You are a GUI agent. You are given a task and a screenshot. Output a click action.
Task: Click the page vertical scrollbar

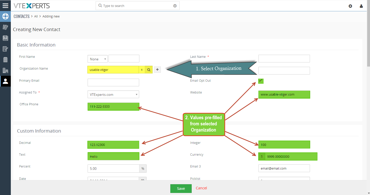click(x=368, y=33)
